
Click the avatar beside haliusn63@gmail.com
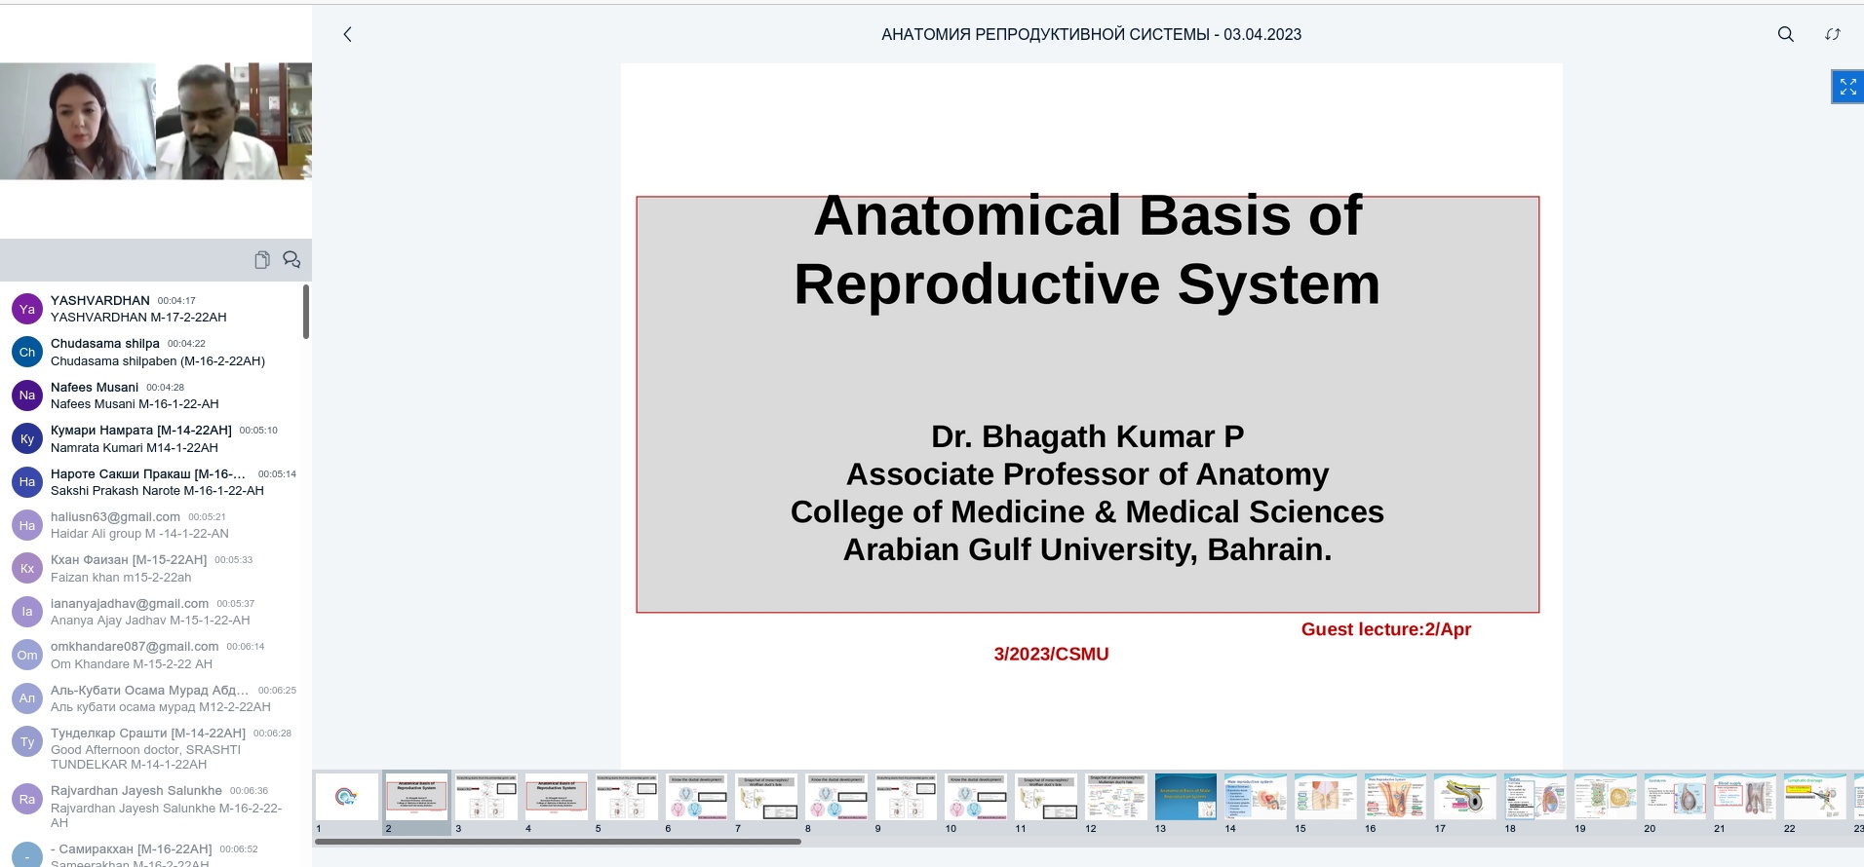[27, 525]
